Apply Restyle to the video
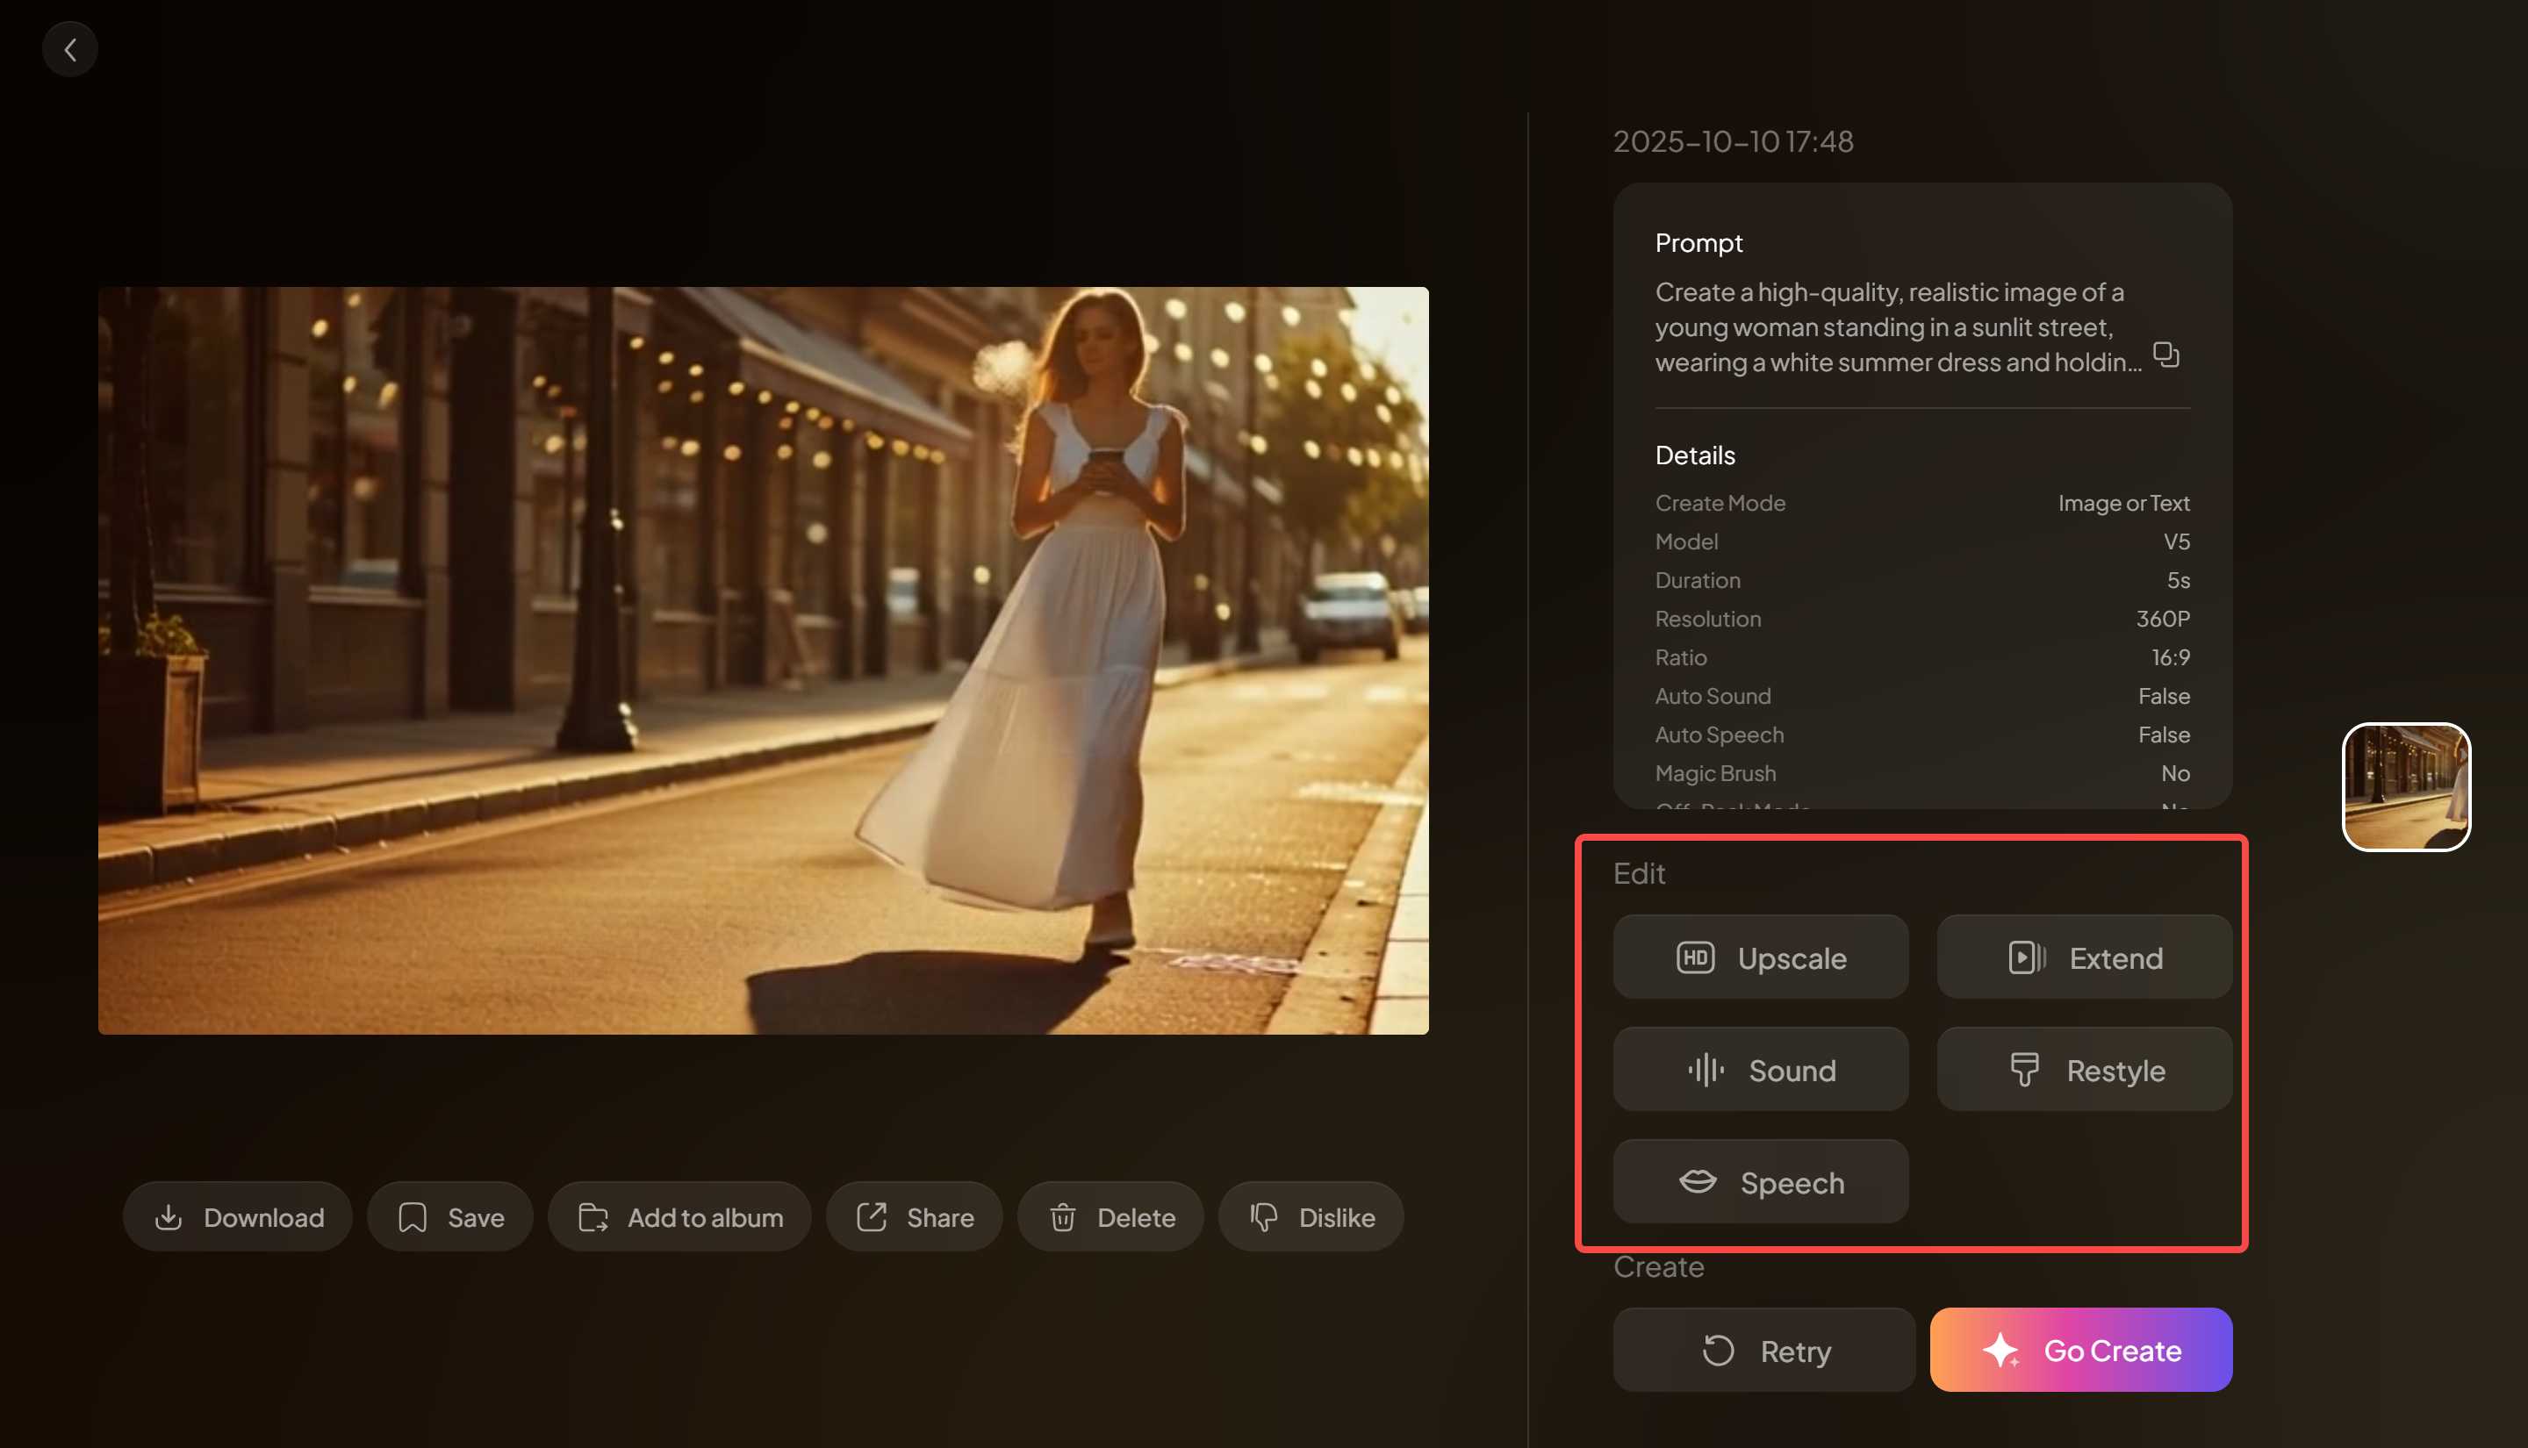2528x1448 pixels. [2082, 1069]
